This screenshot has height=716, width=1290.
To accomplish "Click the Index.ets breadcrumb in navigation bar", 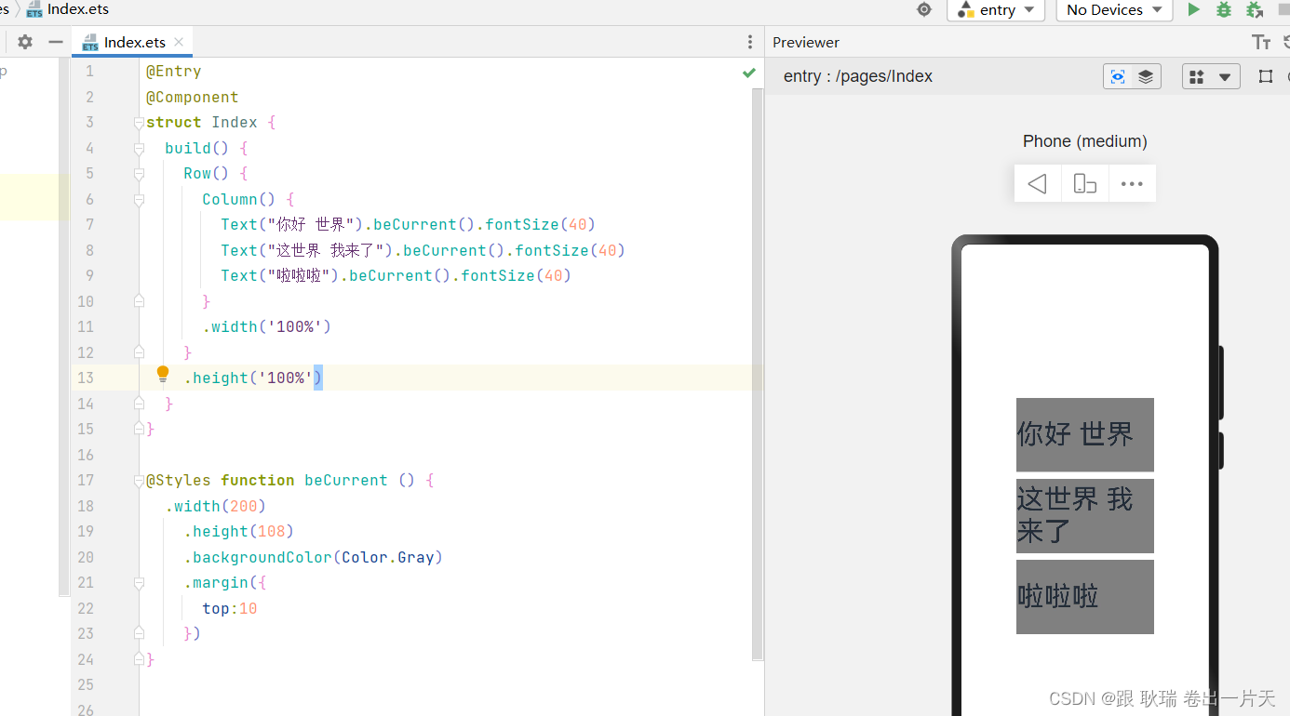I will coord(68,9).
